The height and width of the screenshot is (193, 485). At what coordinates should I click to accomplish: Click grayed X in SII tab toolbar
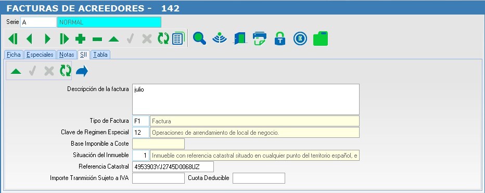pyautogui.click(x=49, y=71)
